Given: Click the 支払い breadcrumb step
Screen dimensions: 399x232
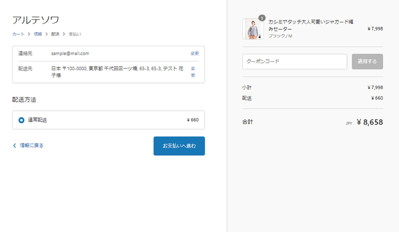Looking at the screenshot, I should pos(75,34).
